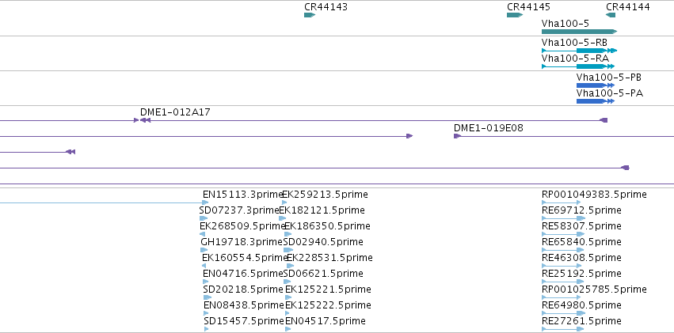674x333 pixels.
Task: Select the RE46308.5prime EST label
Action: (x=581, y=258)
